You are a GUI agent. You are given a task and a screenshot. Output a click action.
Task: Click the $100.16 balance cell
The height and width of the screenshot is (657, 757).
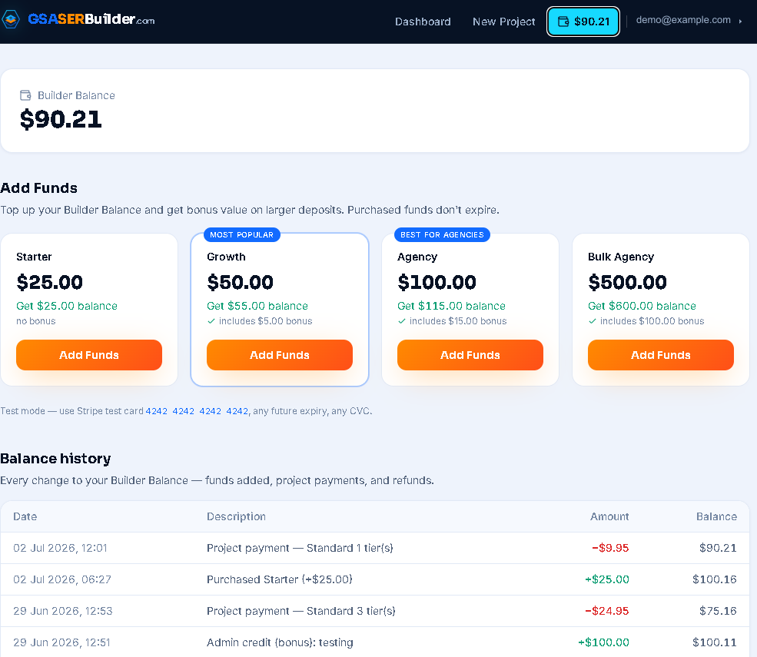[715, 579]
